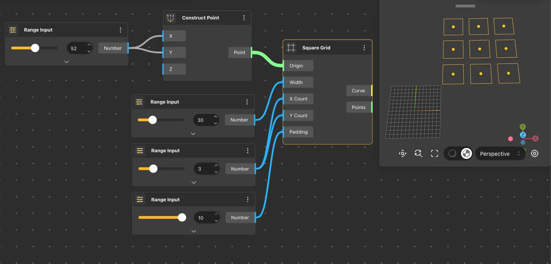The height and width of the screenshot is (264, 551).
Task: Click the reset zoom icon in viewport
Action: click(419, 153)
